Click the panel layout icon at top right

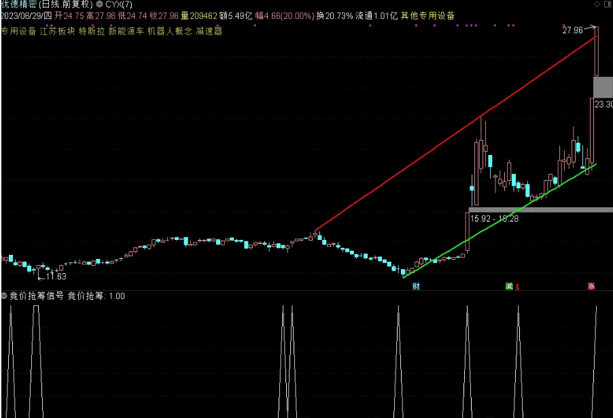coord(608,4)
